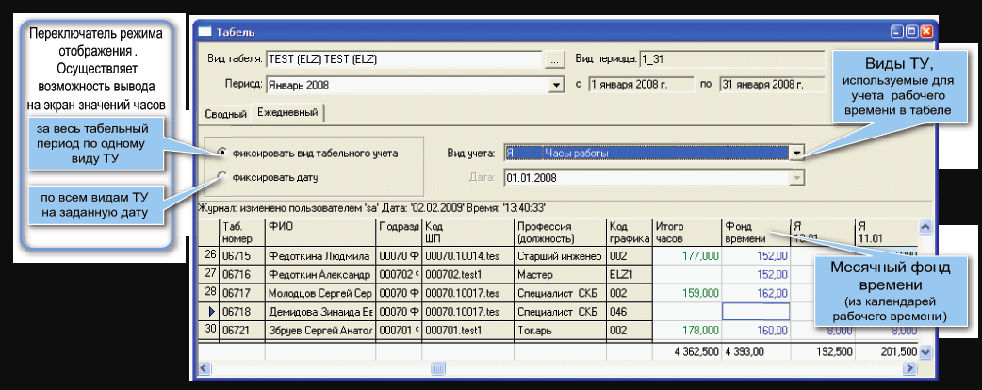982x390 pixels.
Task: Open the disabled Дата dropdown arrow
Action: 796,176
